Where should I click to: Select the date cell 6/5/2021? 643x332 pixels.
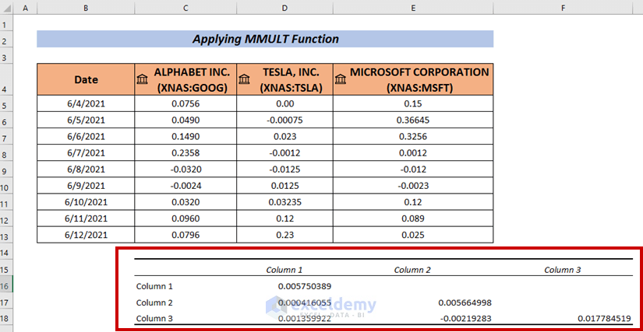86,121
